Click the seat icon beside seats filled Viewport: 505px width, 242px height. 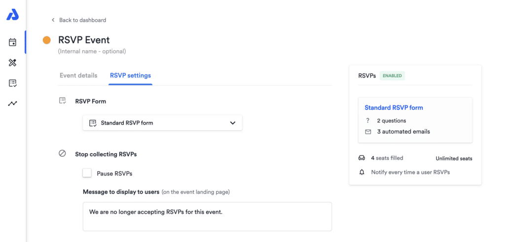pos(361,158)
